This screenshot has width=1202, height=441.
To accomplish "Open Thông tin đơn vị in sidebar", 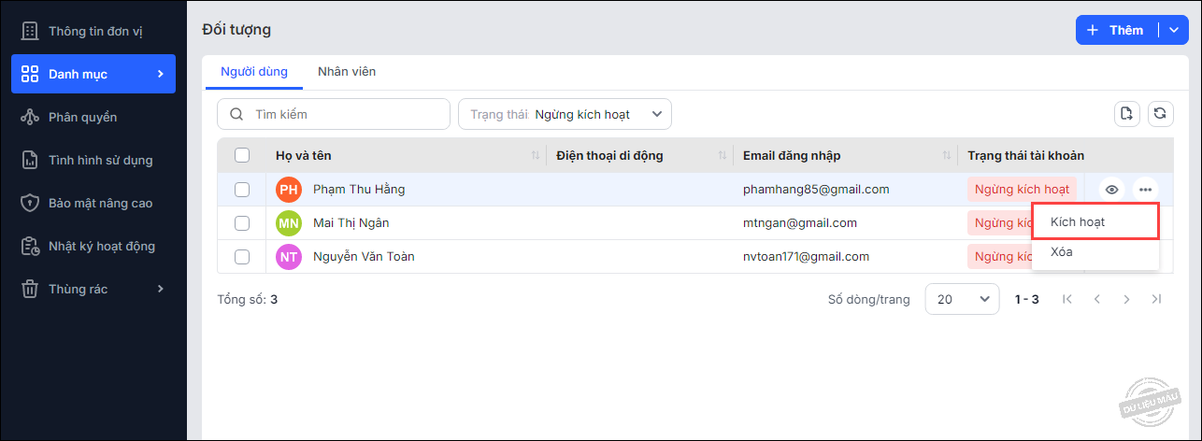I will click(93, 31).
